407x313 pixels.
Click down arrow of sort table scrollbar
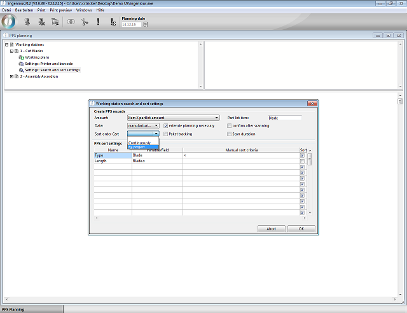click(310, 213)
